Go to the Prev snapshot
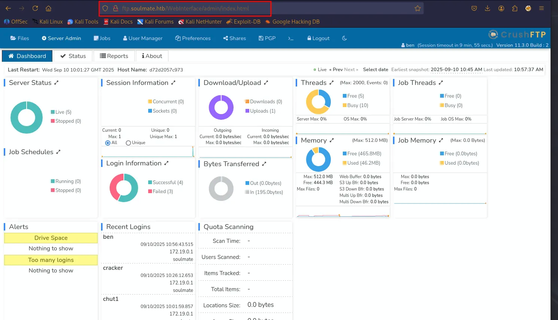The image size is (558, 320). (x=336, y=70)
